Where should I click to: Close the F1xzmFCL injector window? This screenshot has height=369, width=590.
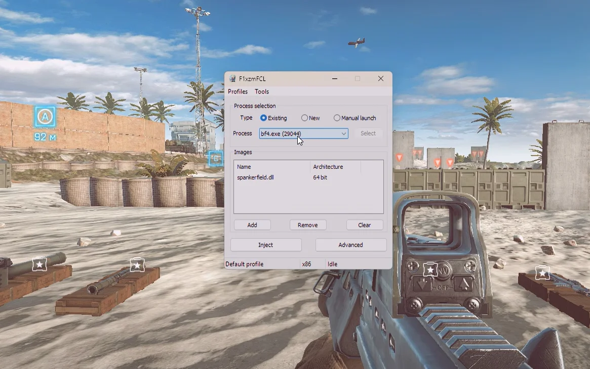tap(381, 79)
